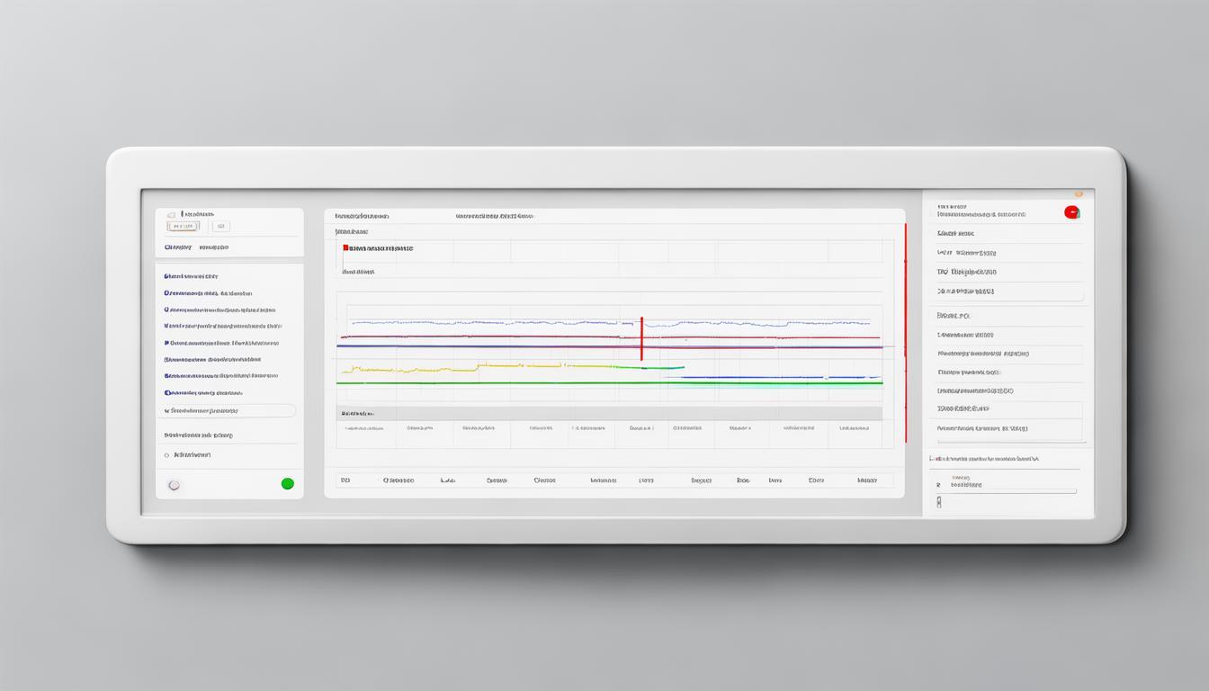The width and height of the screenshot is (1209, 691).
Task: Click the red square marker above the chart
Action: tap(345, 247)
